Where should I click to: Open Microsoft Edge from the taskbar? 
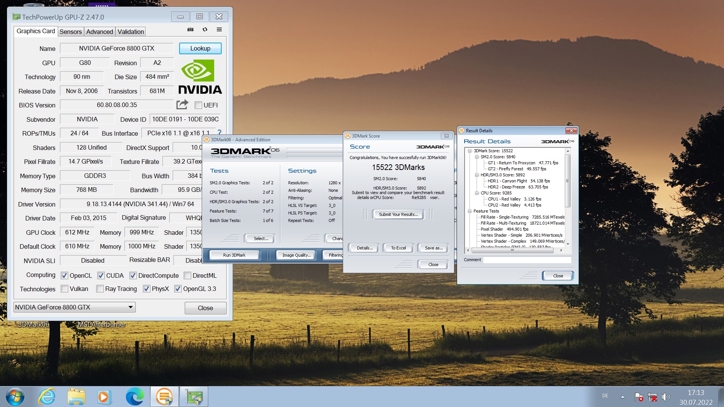click(135, 397)
